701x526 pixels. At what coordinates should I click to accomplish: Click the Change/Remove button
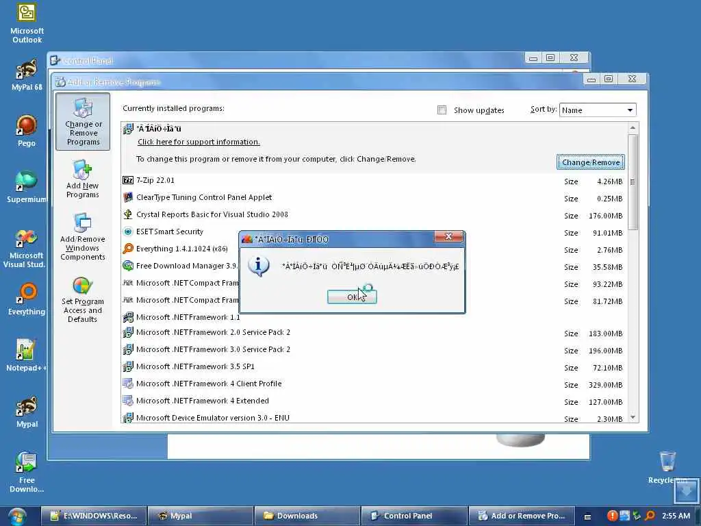590,162
